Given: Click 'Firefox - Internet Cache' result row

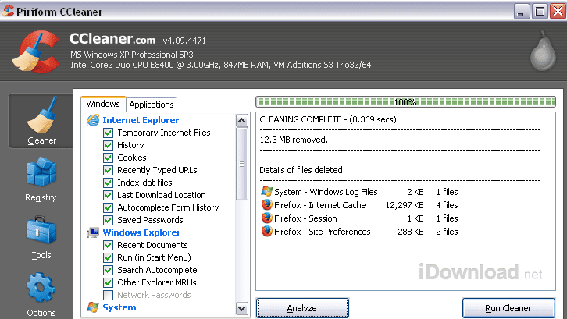Looking at the screenshot, I should [359, 205].
